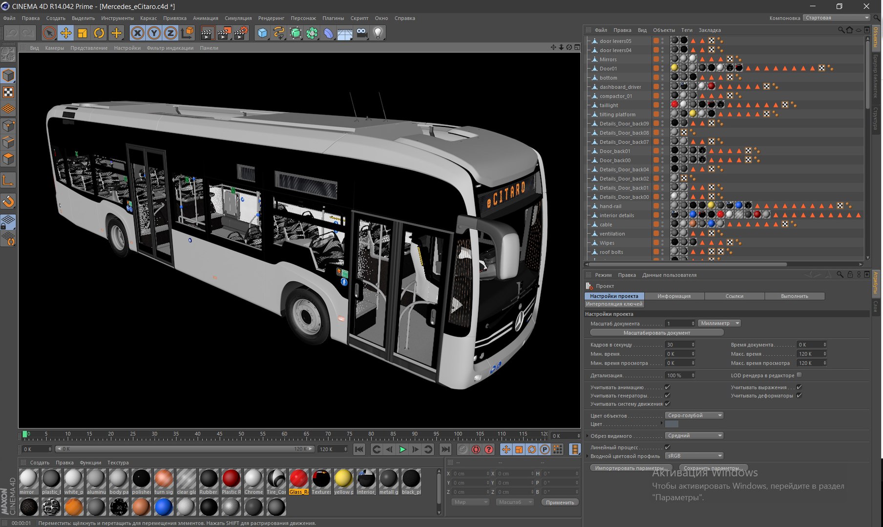Open the Файл menu
The height and width of the screenshot is (527, 883).
click(x=9, y=18)
